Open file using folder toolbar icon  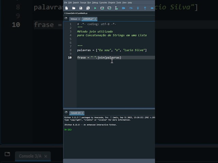pos(74,8)
